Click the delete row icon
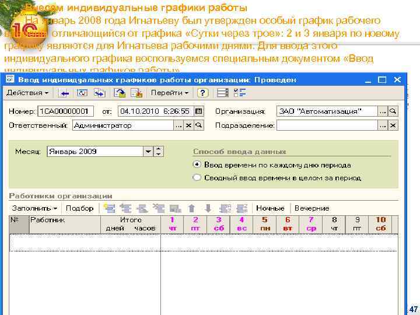 [x=159, y=208]
